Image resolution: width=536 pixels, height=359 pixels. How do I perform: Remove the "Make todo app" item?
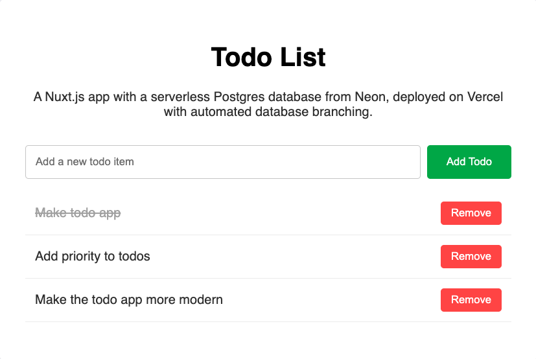pos(471,213)
